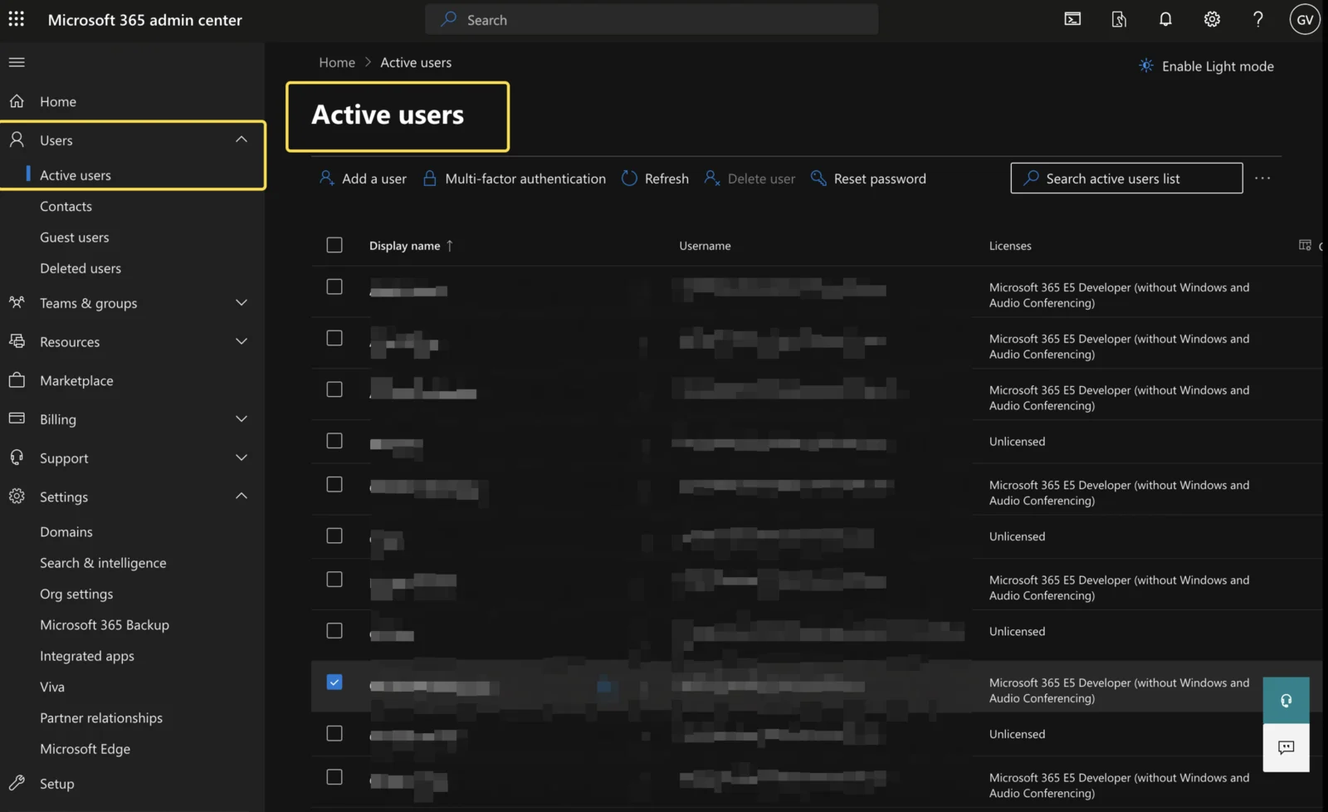
Task: Open Deleted users in the sidebar
Action: point(81,268)
